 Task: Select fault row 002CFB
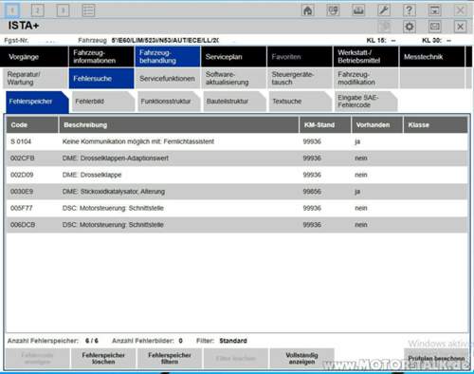tap(237, 158)
